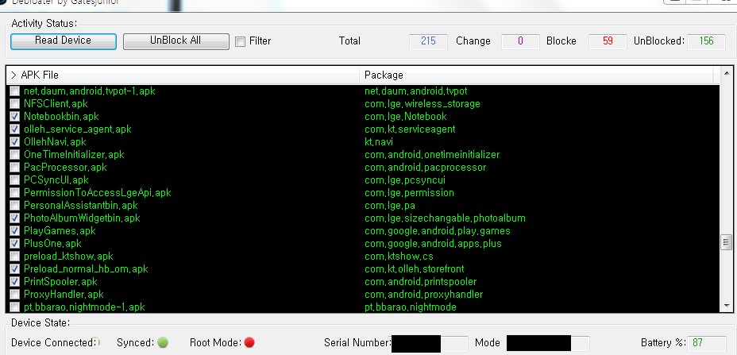737x355 pixels.
Task: Select package text com.google.android.apps.plus
Action: (x=433, y=243)
